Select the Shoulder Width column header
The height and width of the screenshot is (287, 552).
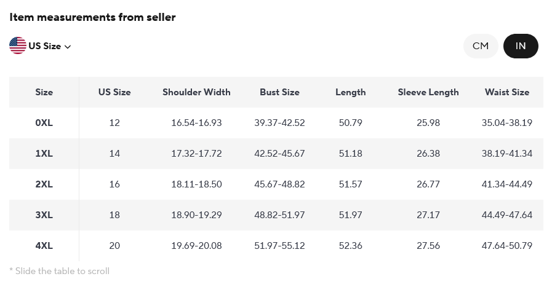[196, 92]
